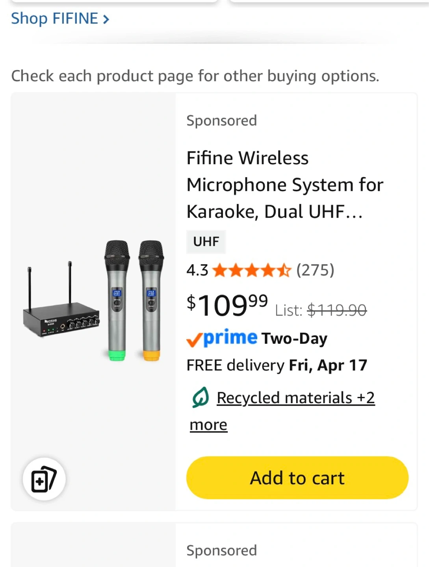Image resolution: width=429 pixels, height=567 pixels.
Task: Add the Fifine microphone to cart
Action: click(297, 478)
